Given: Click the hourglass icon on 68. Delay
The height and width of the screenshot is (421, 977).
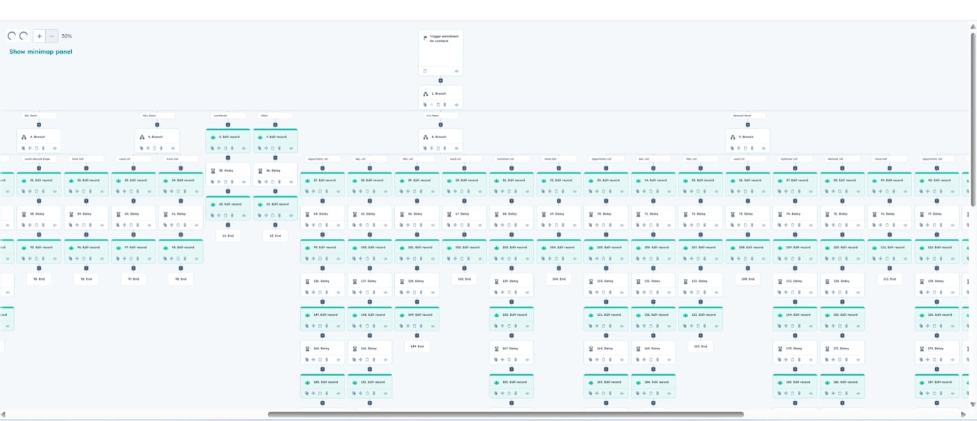Looking at the screenshot, I should coord(495,214).
